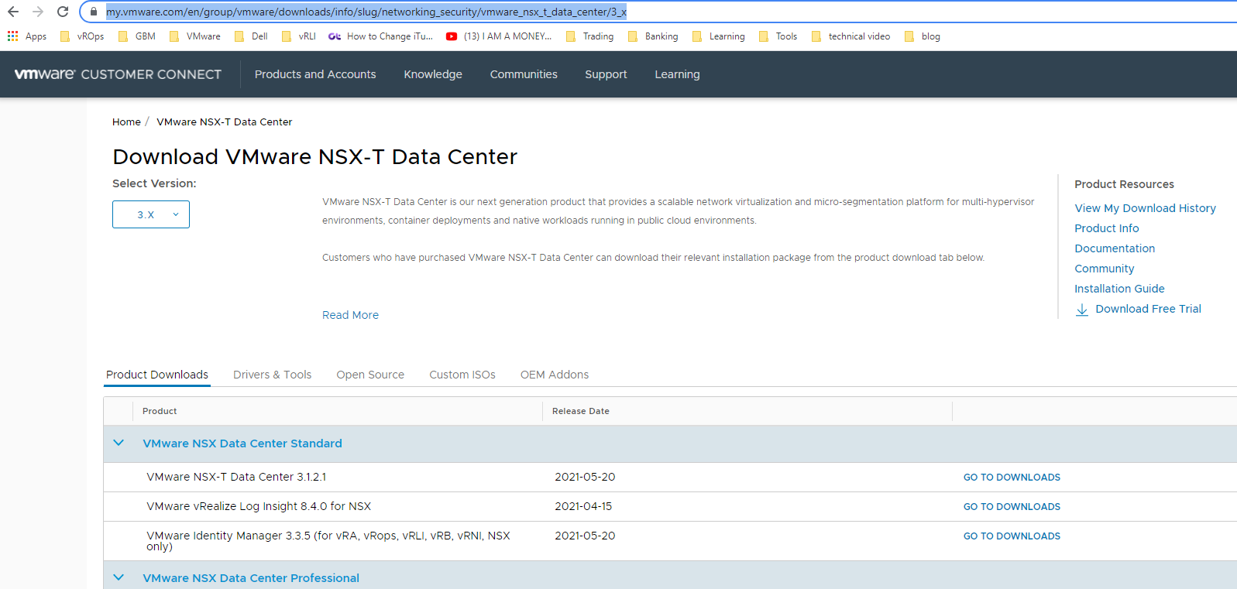Open the Select Version 3.X dropdown

click(x=151, y=214)
